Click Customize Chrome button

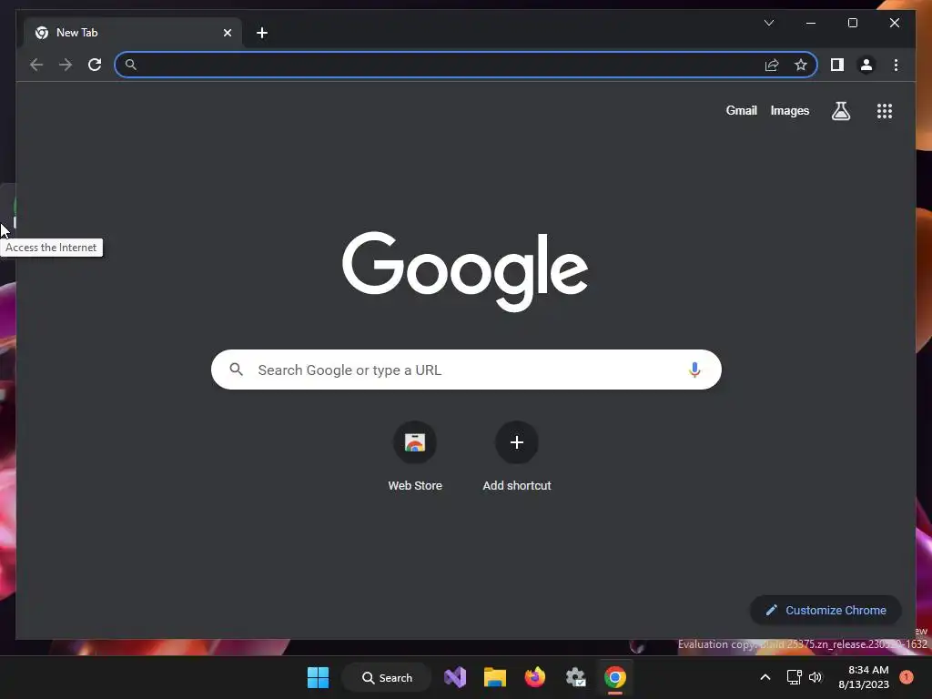coord(826,610)
